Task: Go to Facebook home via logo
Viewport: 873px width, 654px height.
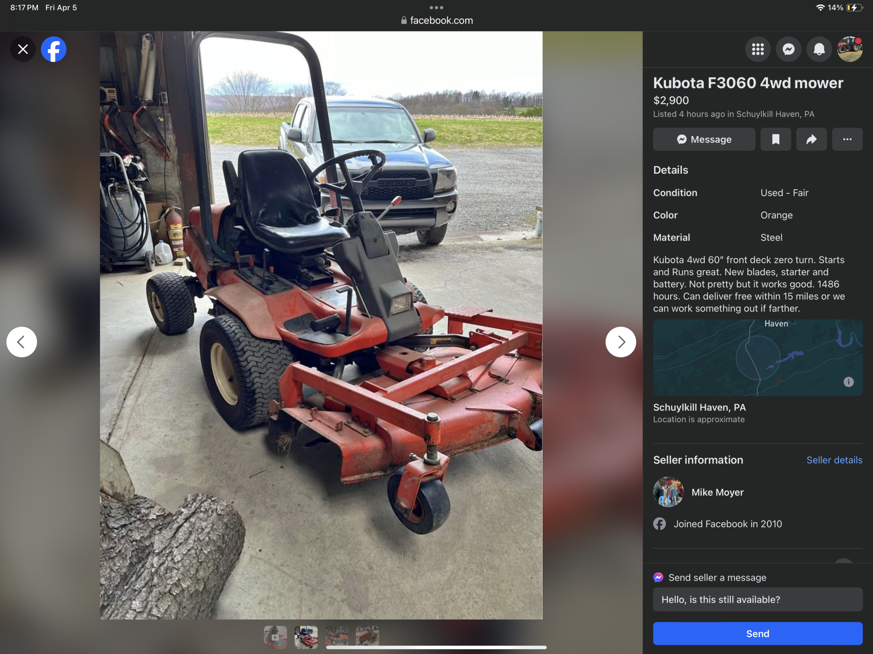Action: [54, 49]
